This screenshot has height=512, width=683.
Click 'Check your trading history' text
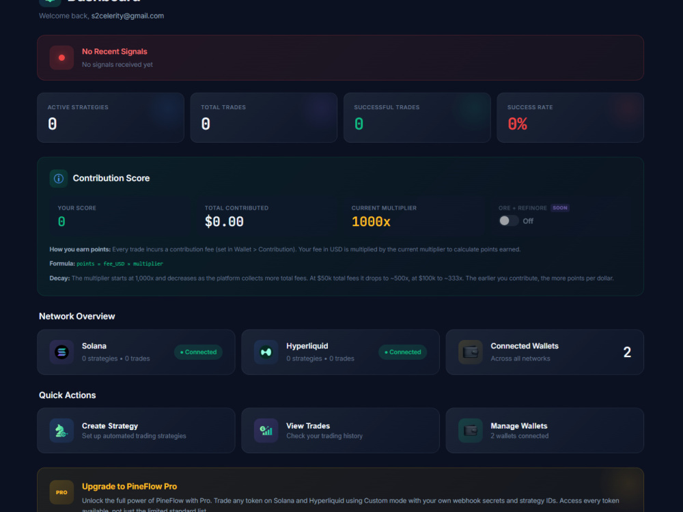point(324,436)
